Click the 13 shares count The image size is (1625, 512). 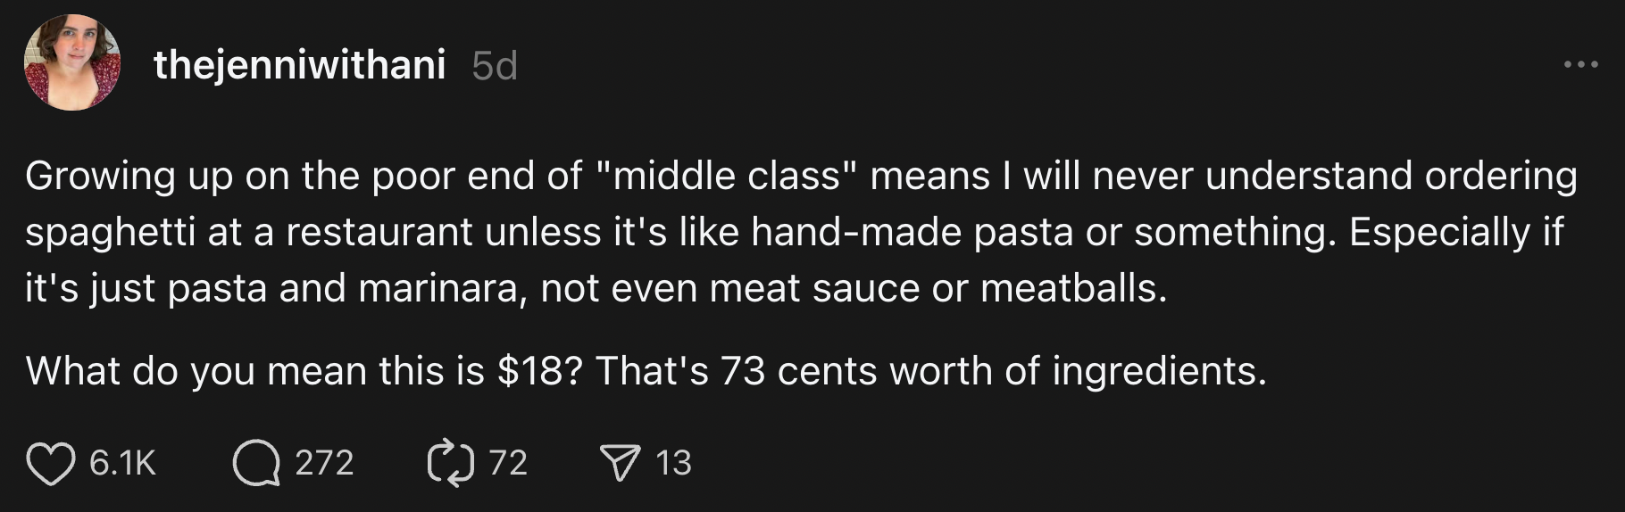[673, 463]
